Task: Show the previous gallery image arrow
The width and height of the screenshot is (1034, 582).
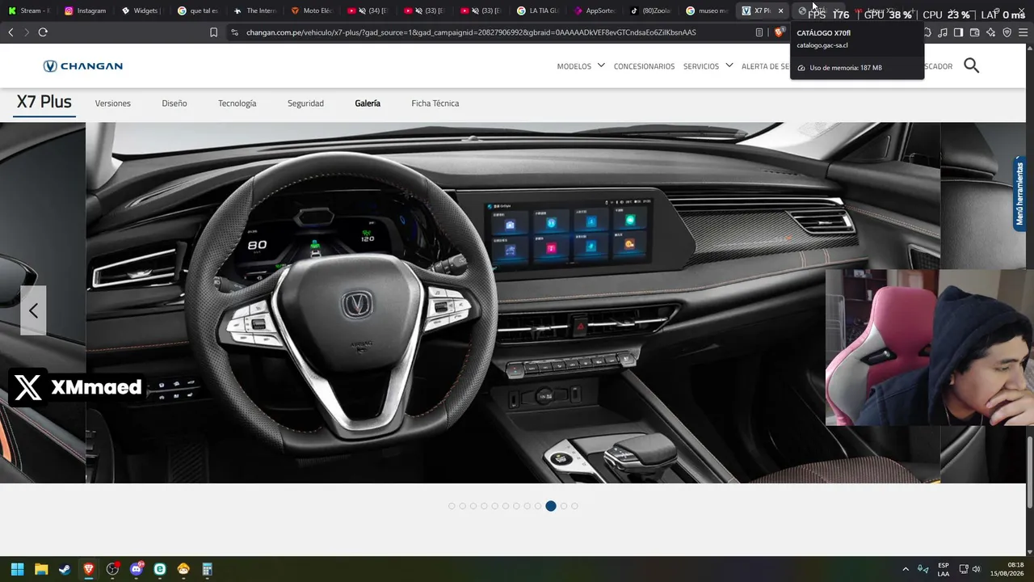Action: (x=33, y=310)
